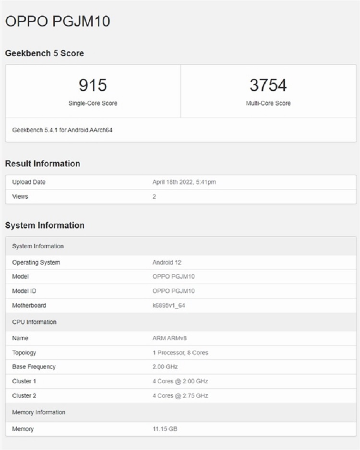The height and width of the screenshot is (450, 360).
Task: Select the Views count value 2
Action: point(154,196)
